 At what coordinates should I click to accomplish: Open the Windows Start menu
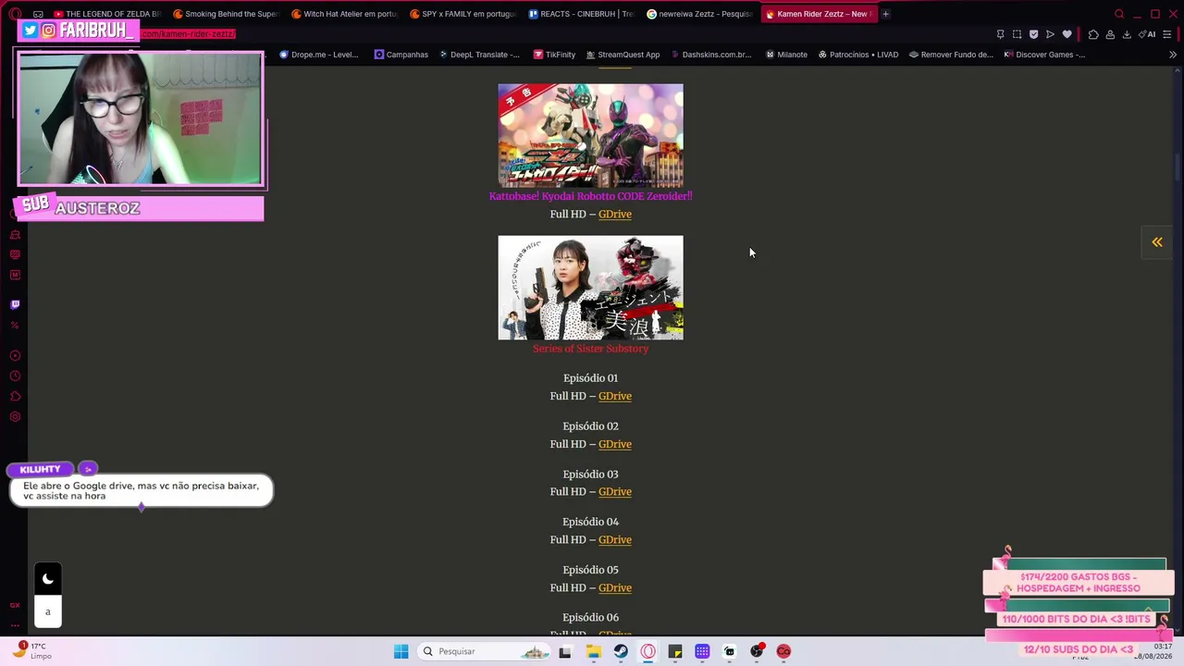pos(401,651)
